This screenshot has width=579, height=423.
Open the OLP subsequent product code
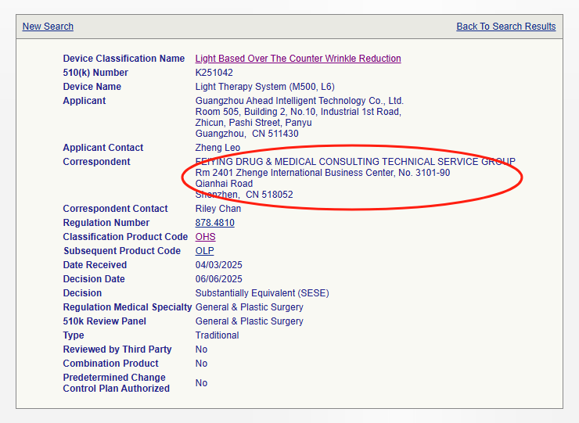click(x=204, y=251)
